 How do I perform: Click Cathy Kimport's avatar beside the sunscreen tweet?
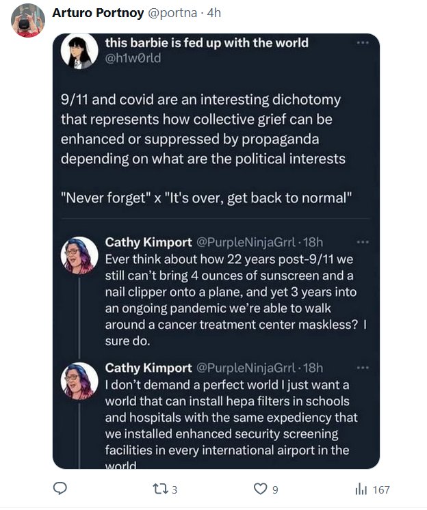pos(80,256)
